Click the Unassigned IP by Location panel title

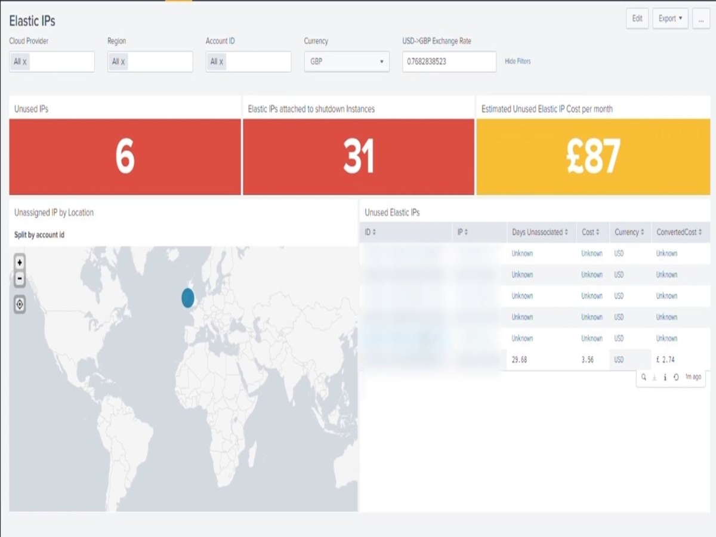tap(54, 212)
